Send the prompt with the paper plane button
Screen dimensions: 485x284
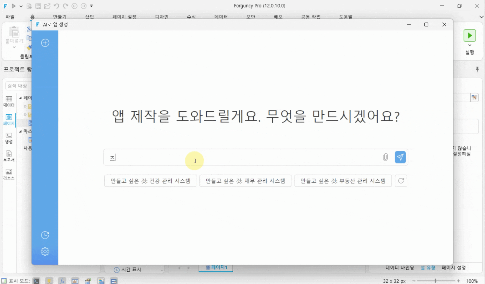(x=400, y=157)
